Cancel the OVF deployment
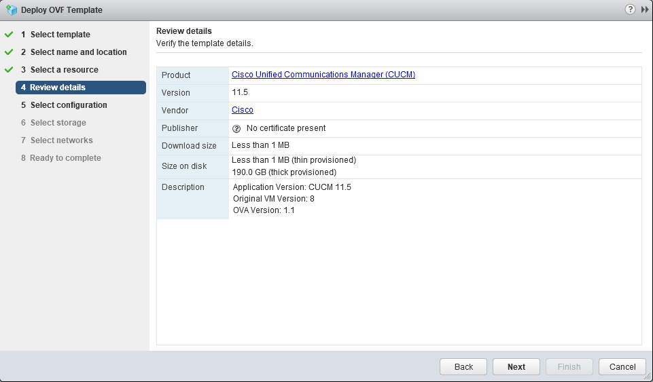This screenshot has width=653, height=382. (622, 366)
